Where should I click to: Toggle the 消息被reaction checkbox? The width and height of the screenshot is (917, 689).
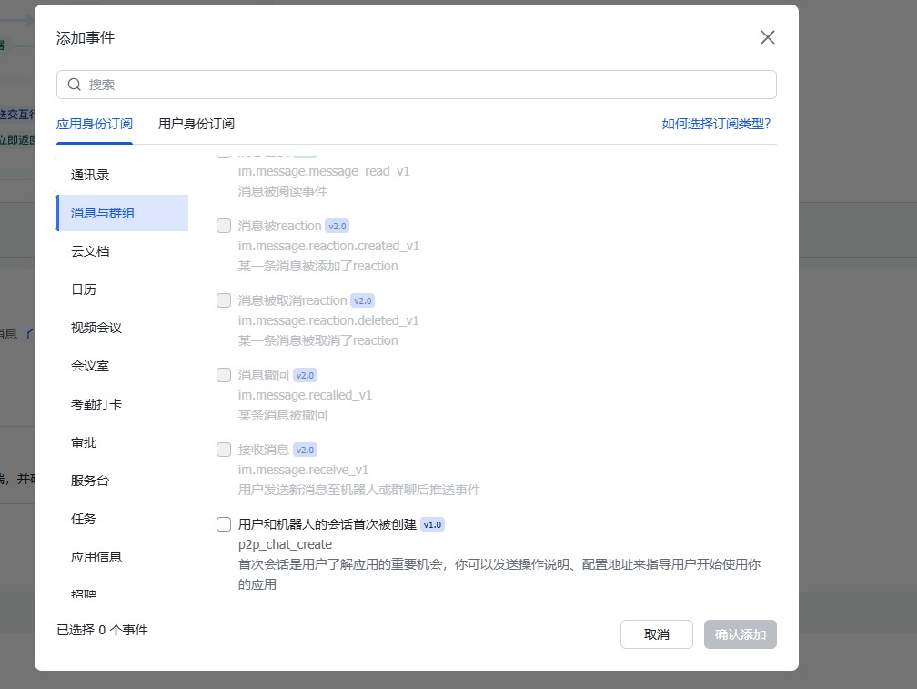(224, 226)
